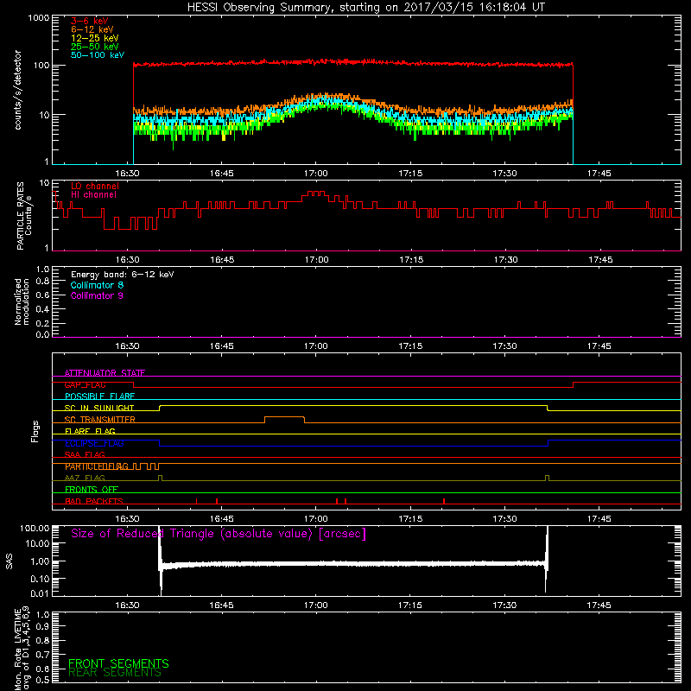
Task: Click the 0.4 tick on Normalized modulation axis
Action: 42,309
